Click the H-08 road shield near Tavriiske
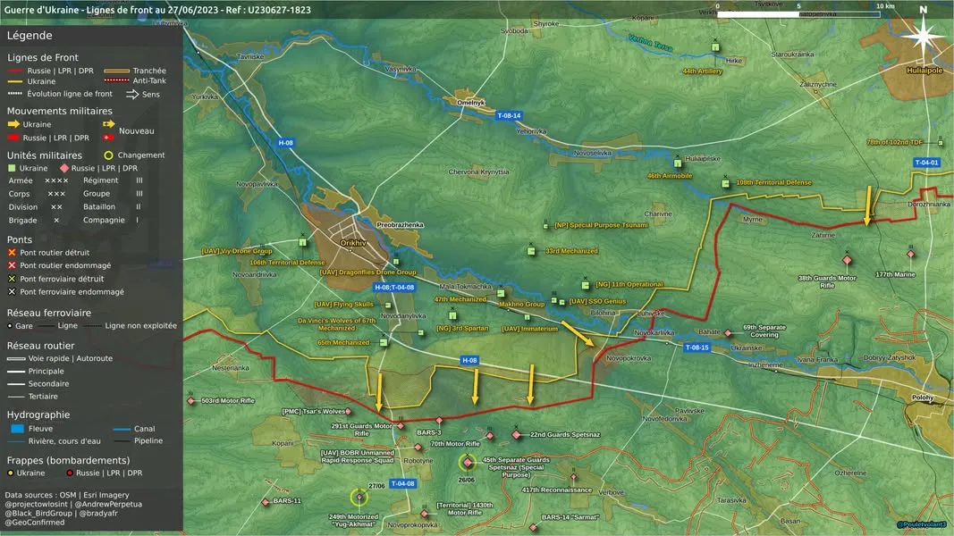954x536 pixels. pyautogui.click(x=285, y=143)
